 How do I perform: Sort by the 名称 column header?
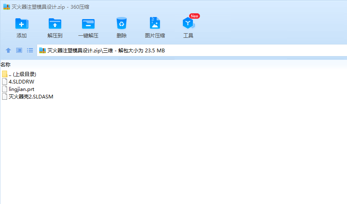click(x=5, y=65)
